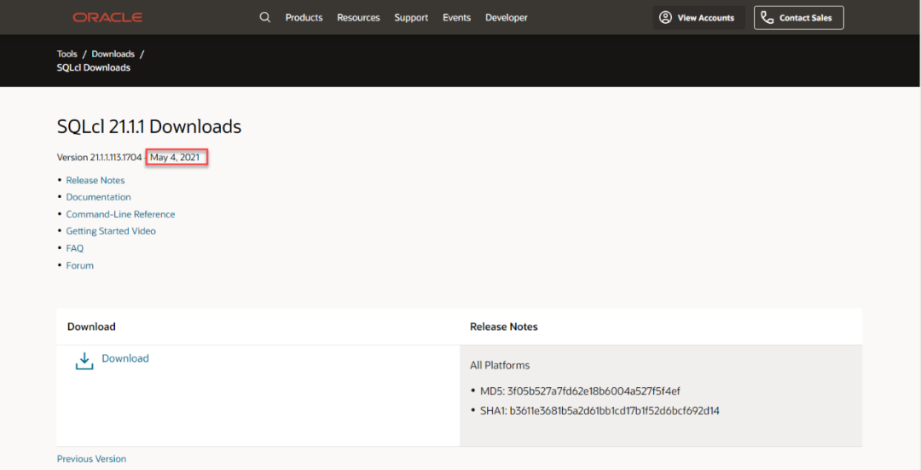Screen dimensions: 921x470
Task: Open the Previous Version link
Action: click(x=91, y=459)
